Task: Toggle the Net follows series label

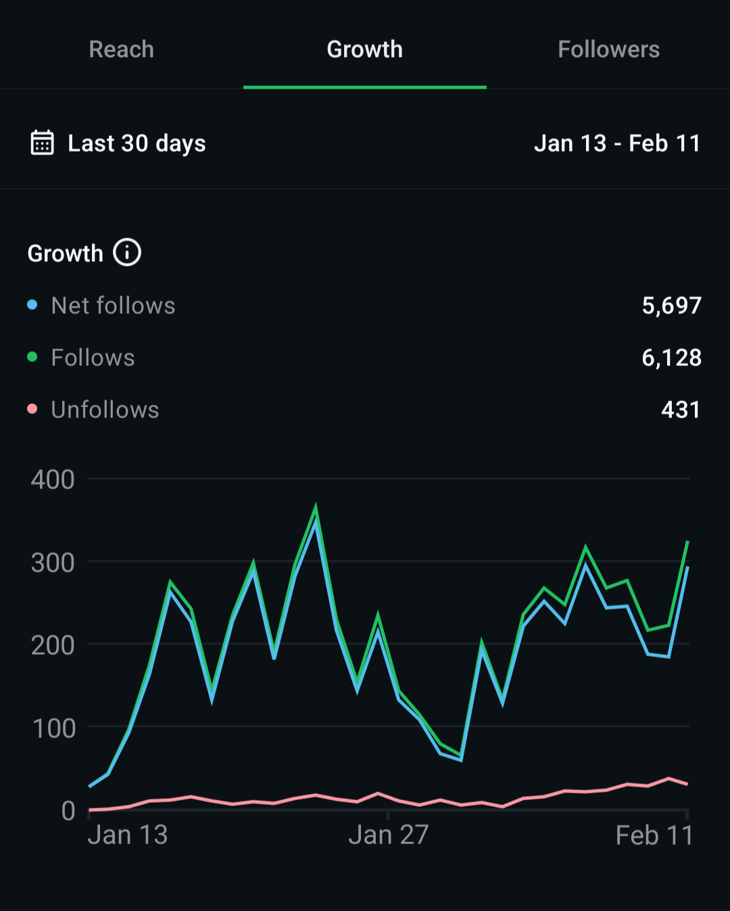Action: pos(113,306)
